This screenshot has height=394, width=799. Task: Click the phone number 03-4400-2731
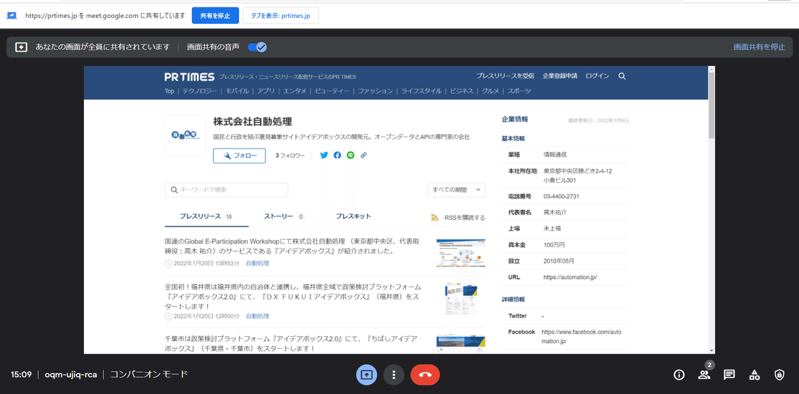click(561, 197)
